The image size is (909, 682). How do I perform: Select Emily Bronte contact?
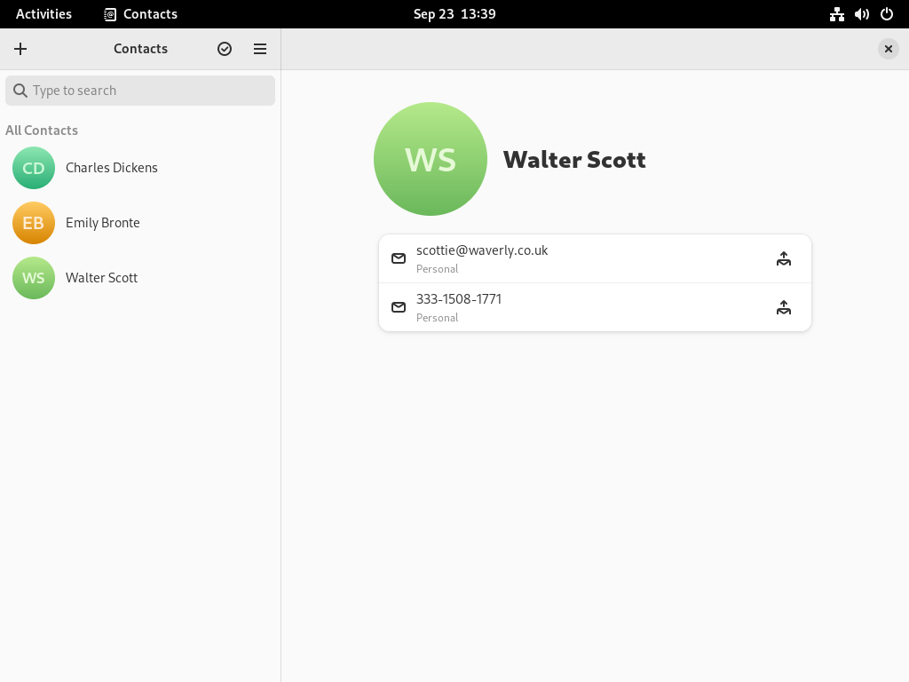click(140, 223)
